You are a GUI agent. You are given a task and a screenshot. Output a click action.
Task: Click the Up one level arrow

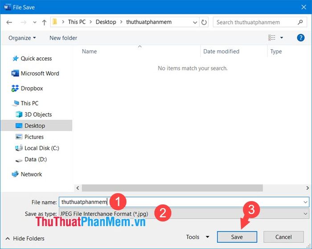point(44,22)
